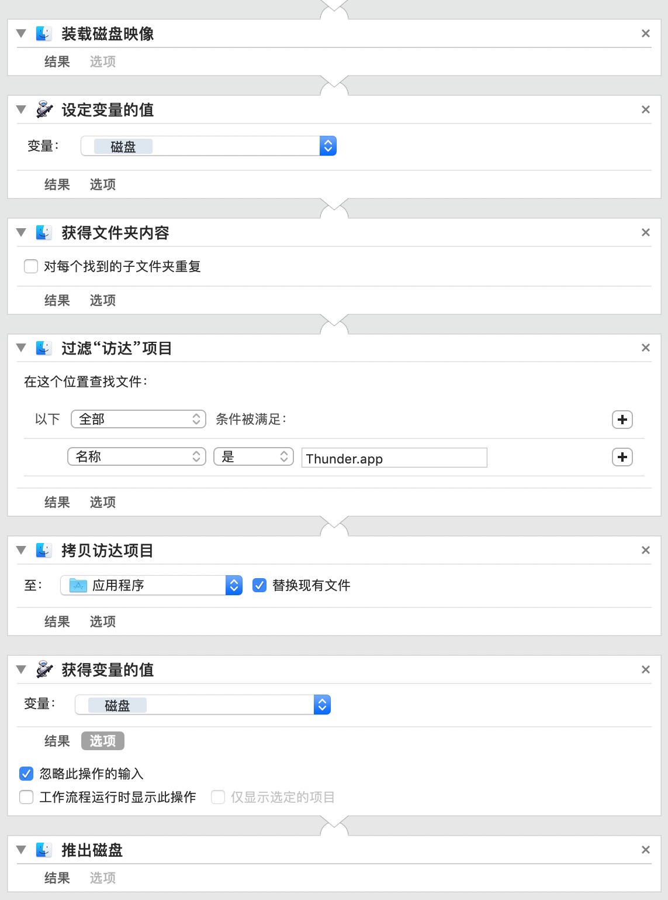This screenshot has height=900, width=668.
Task: Click Finder icon of 获得文件夹内容 action
Action: (x=44, y=232)
